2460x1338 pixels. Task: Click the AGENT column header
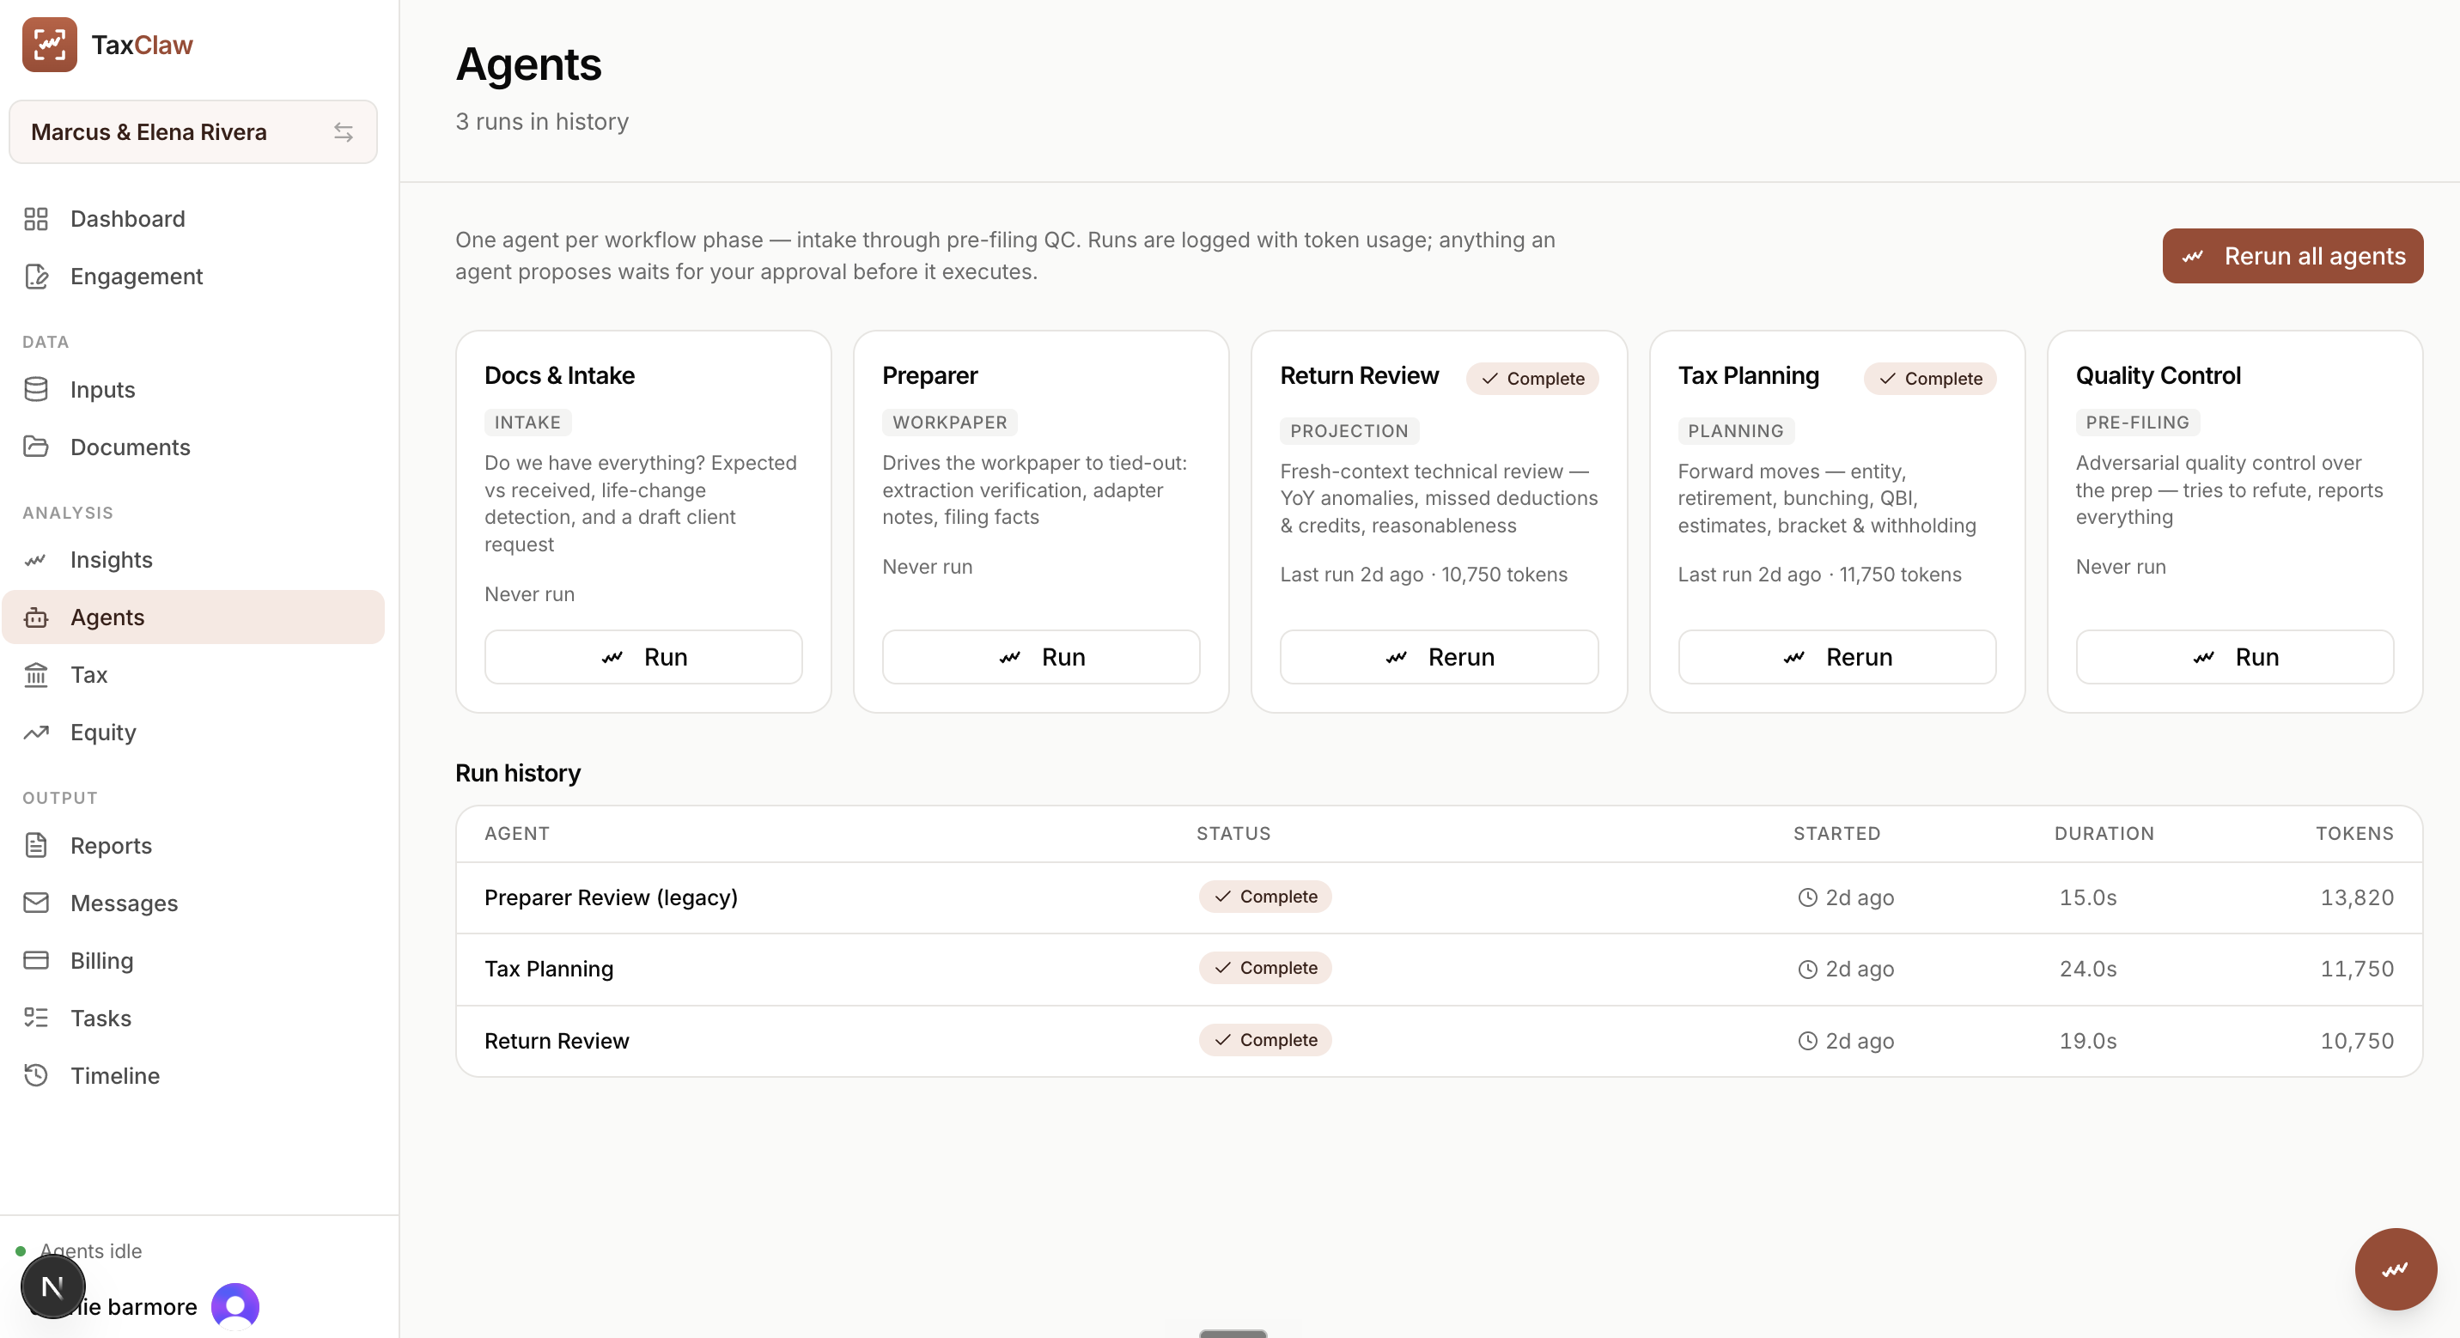click(516, 834)
